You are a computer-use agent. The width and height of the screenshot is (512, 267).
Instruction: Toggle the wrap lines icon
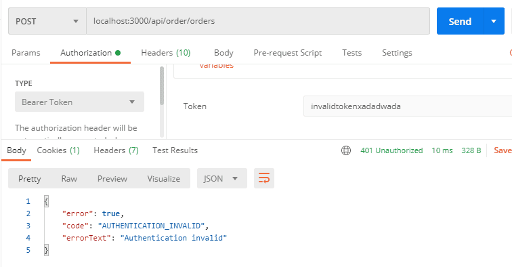click(264, 178)
